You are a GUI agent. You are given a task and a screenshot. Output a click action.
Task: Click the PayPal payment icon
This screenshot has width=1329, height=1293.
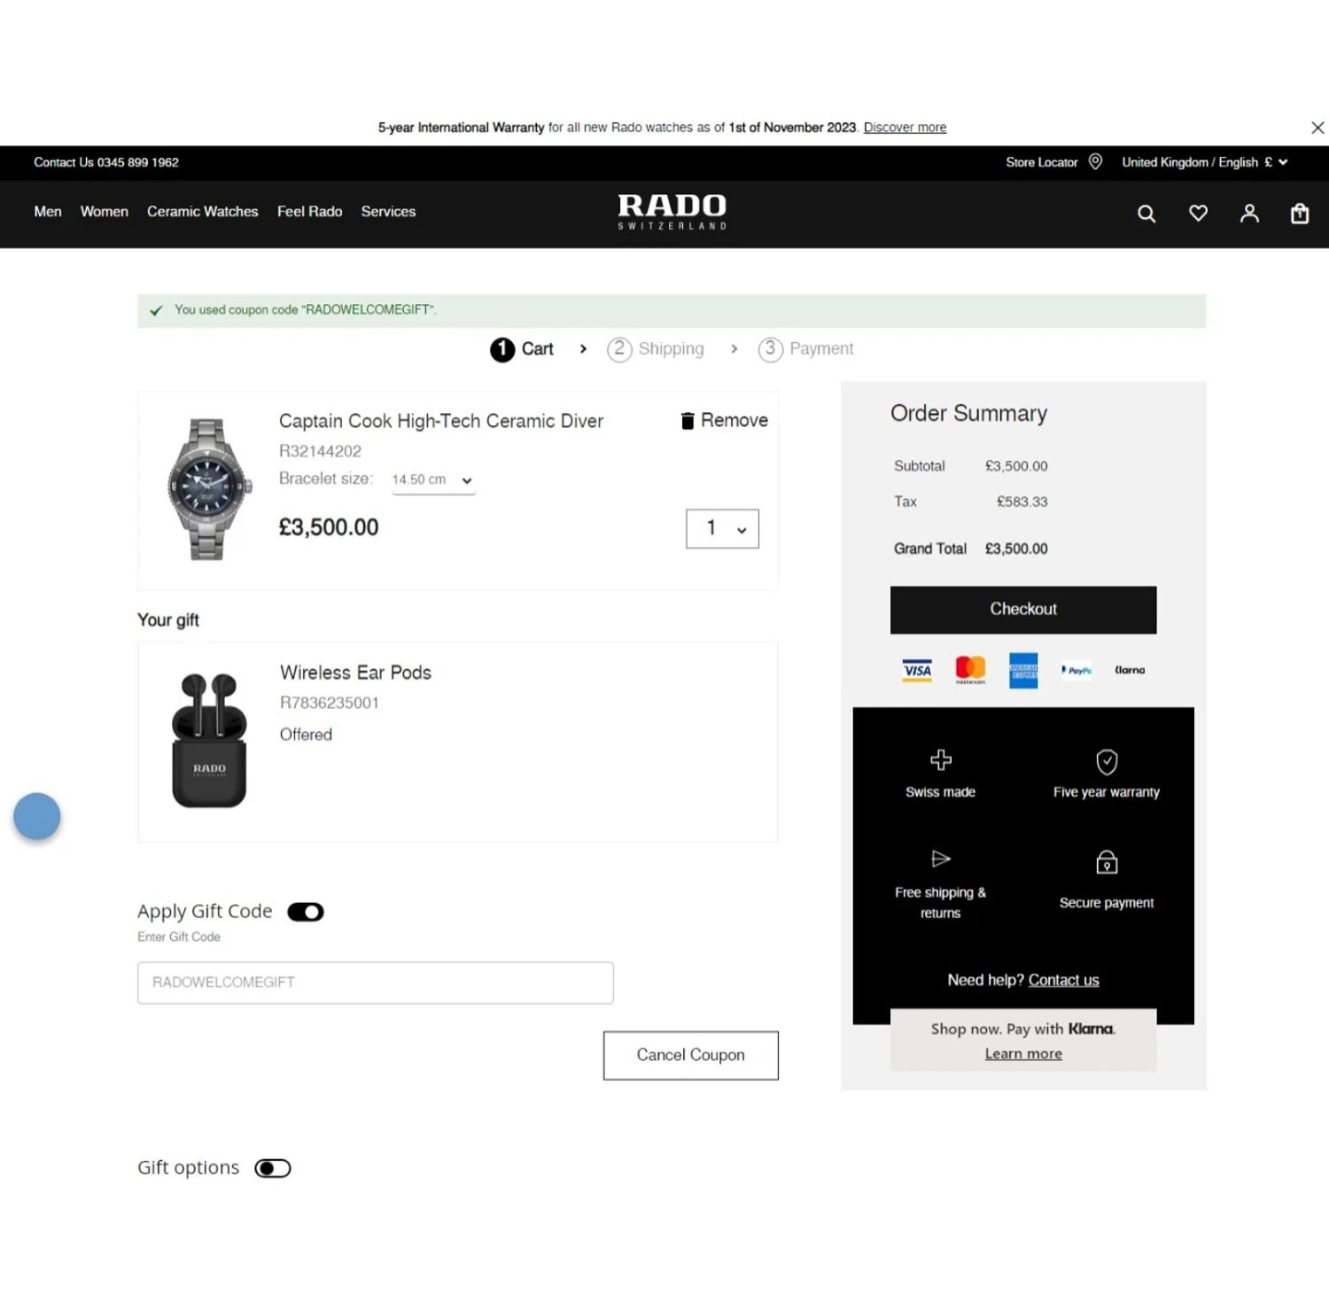coord(1076,671)
